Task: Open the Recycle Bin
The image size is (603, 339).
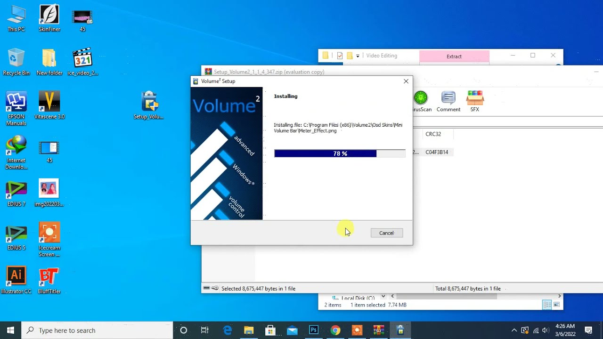Action: pyautogui.click(x=16, y=62)
